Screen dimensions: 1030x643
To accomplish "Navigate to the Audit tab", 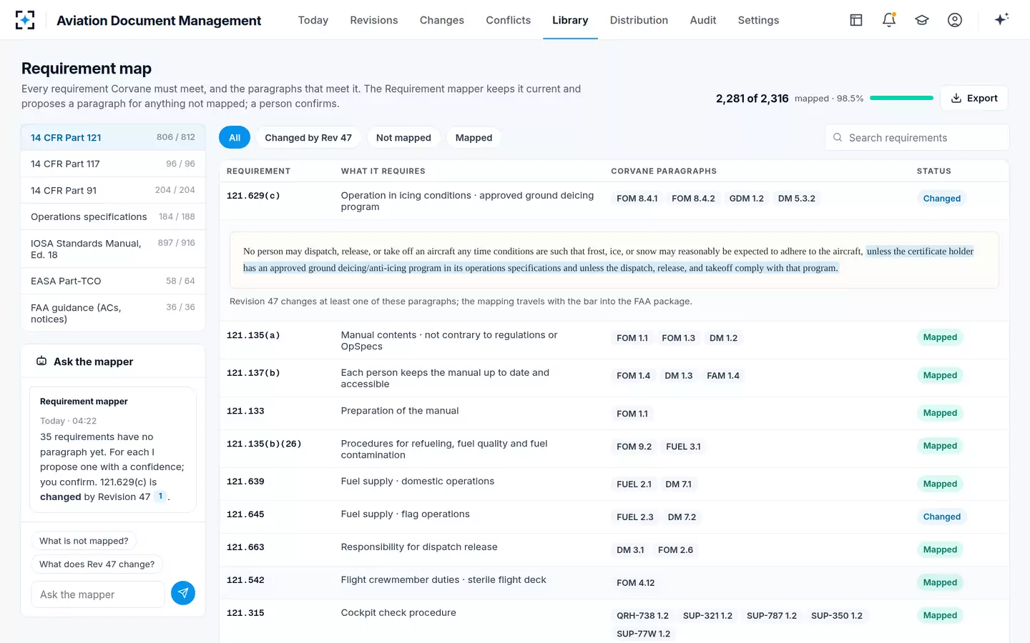I will 703,20.
